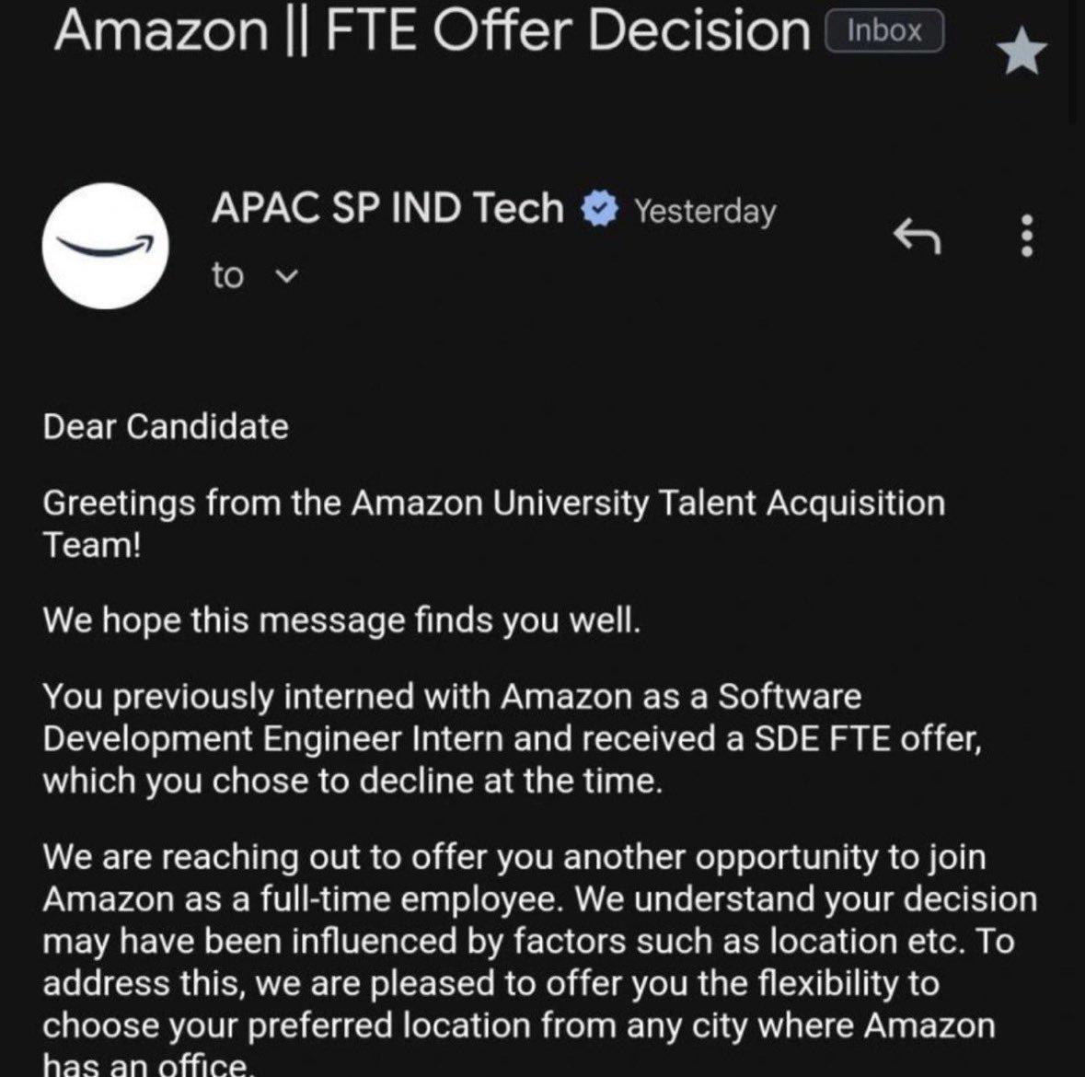Click the 'Dear Candidate' greeting line
This screenshot has width=1085, height=1077.
click(x=166, y=426)
